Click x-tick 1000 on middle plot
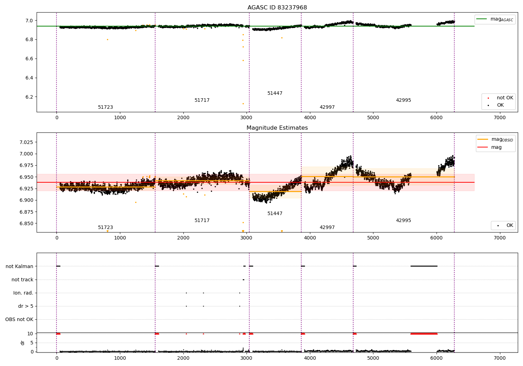 [x=120, y=238]
